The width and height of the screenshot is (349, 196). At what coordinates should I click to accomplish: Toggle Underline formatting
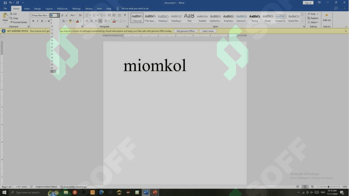[x=42, y=21]
